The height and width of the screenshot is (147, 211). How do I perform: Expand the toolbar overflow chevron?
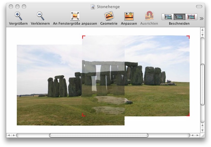[x=201, y=18]
